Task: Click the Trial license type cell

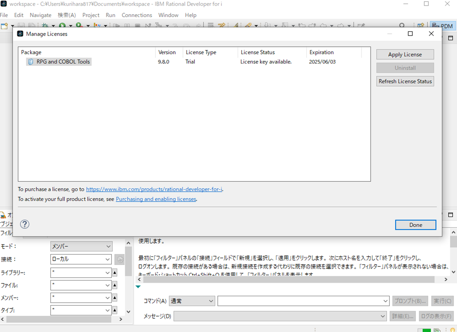Action: point(190,62)
